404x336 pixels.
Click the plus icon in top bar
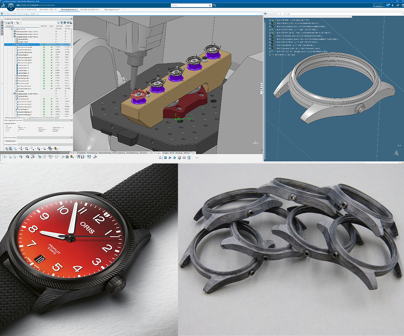click(x=392, y=5)
